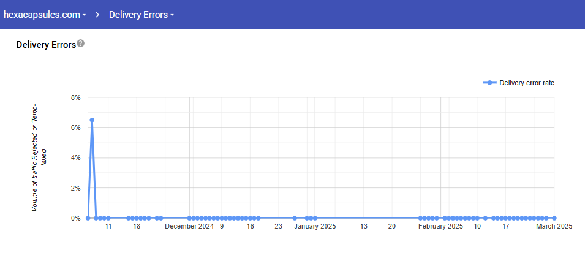Viewport: 585px width, 261px height.
Task: Click the blue legend marker icon
Action: tap(489, 83)
